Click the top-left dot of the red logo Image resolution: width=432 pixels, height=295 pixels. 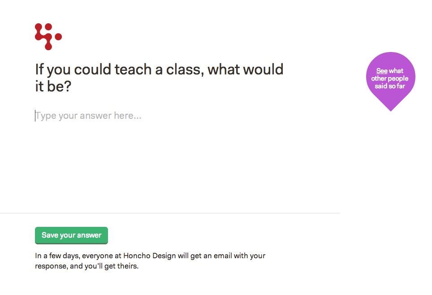pos(39,27)
